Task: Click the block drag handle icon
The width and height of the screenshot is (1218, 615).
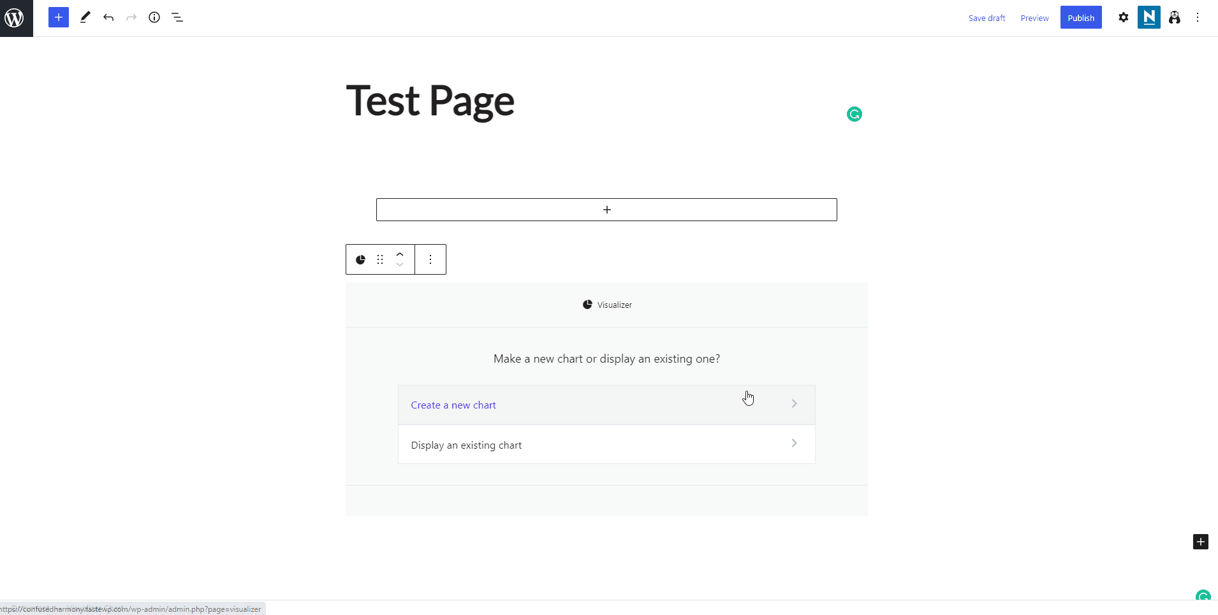Action: [x=380, y=259]
